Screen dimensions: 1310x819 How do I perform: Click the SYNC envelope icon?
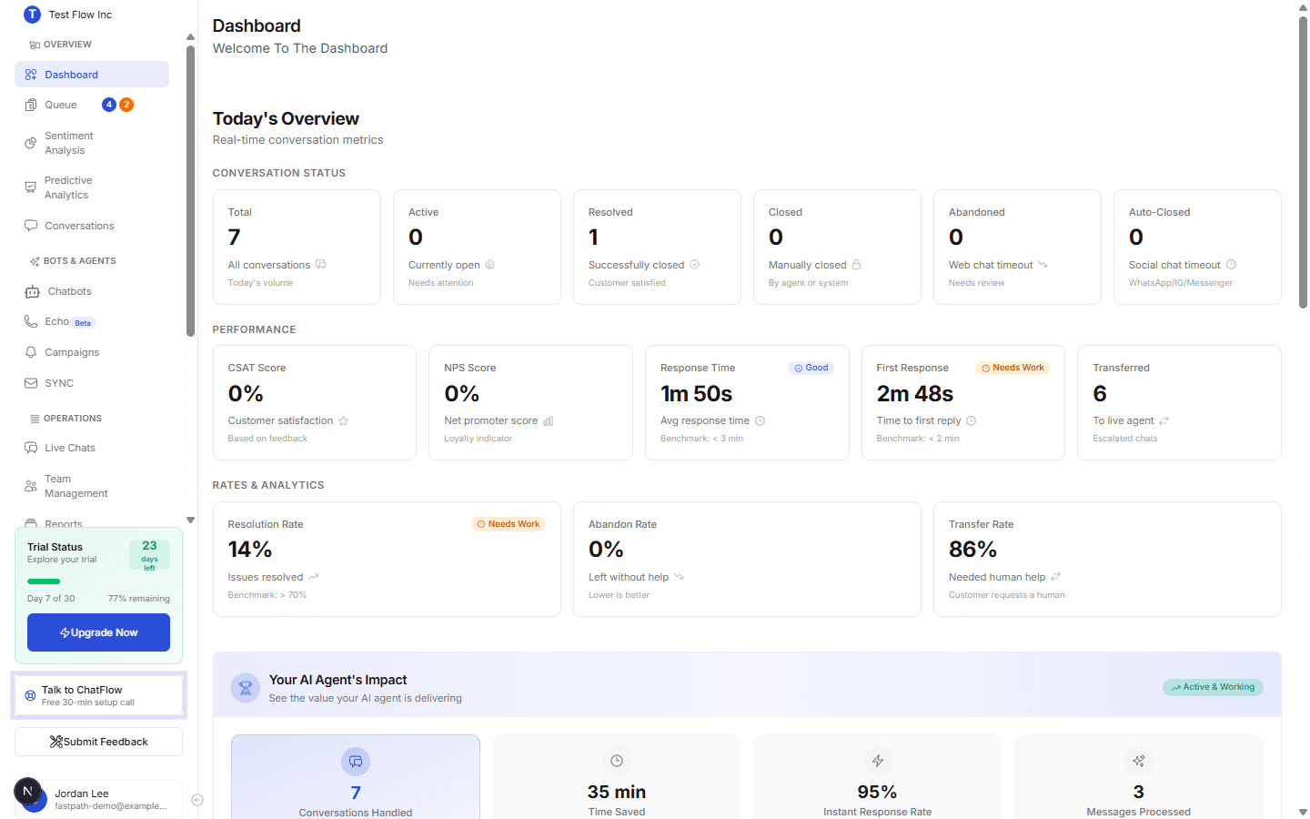31,383
